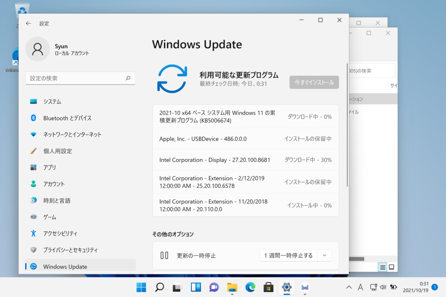Open 個人用設定 category
This screenshot has width=446, height=297.
80,151
